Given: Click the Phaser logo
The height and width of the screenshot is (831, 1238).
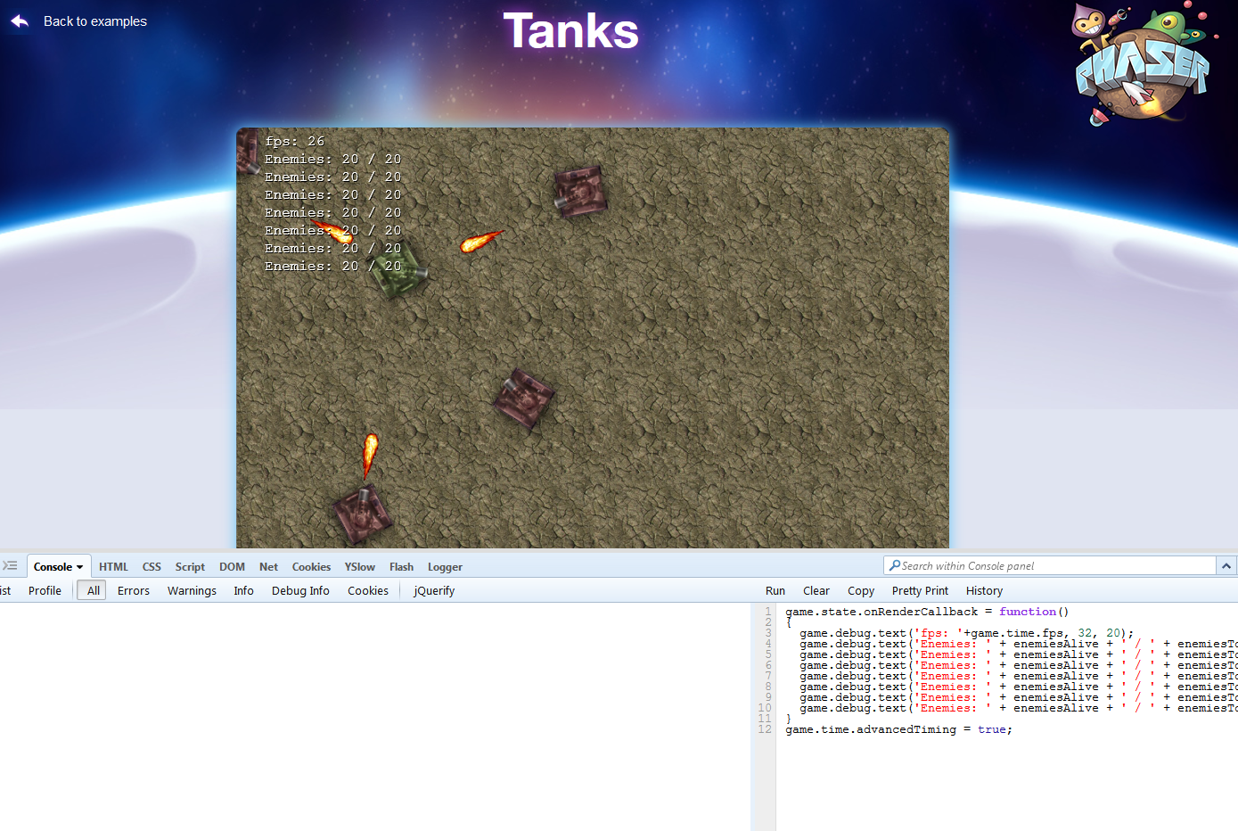Looking at the screenshot, I should coord(1144,64).
